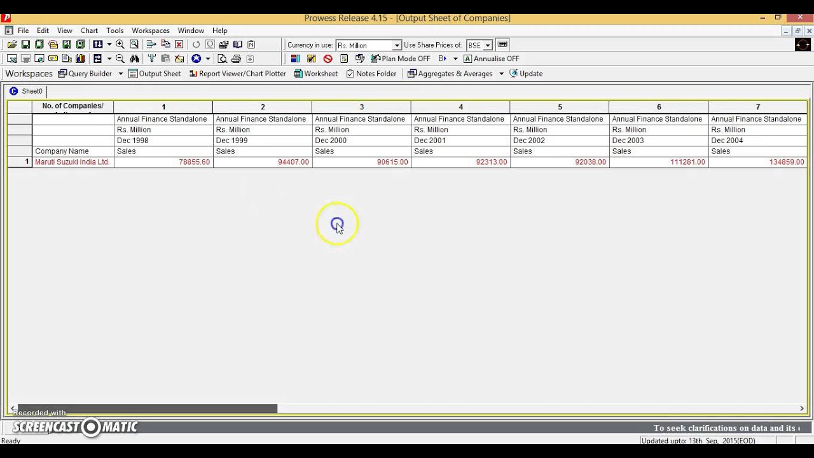The image size is (814, 458).
Task: Open the Worksheet workspace
Action: (x=315, y=74)
